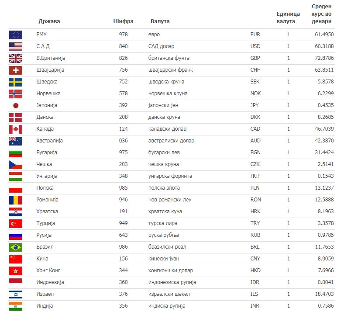Click the code 975 for Бугарија
This screenshot has width=337, height=312.
[x=123, y=153]
